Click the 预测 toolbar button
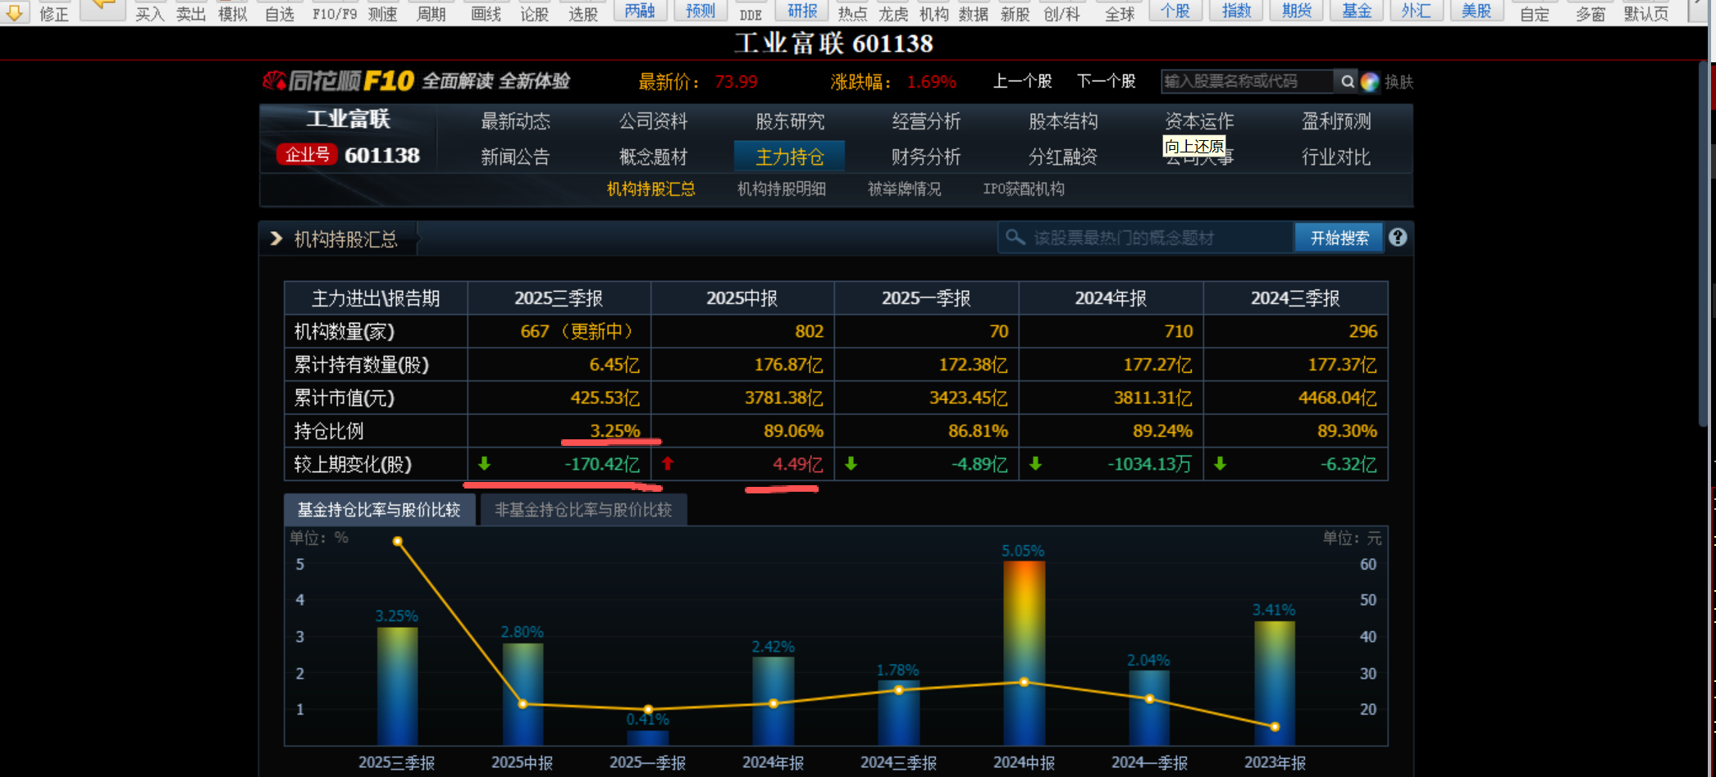Viewport: 1716px width, 777px height. 701,11
